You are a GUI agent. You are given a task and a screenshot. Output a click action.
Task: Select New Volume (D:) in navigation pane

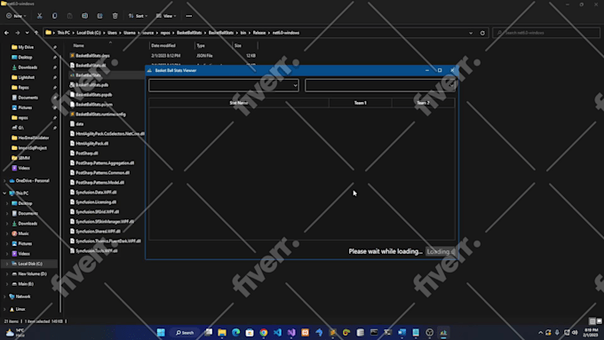tap(32, 273)
